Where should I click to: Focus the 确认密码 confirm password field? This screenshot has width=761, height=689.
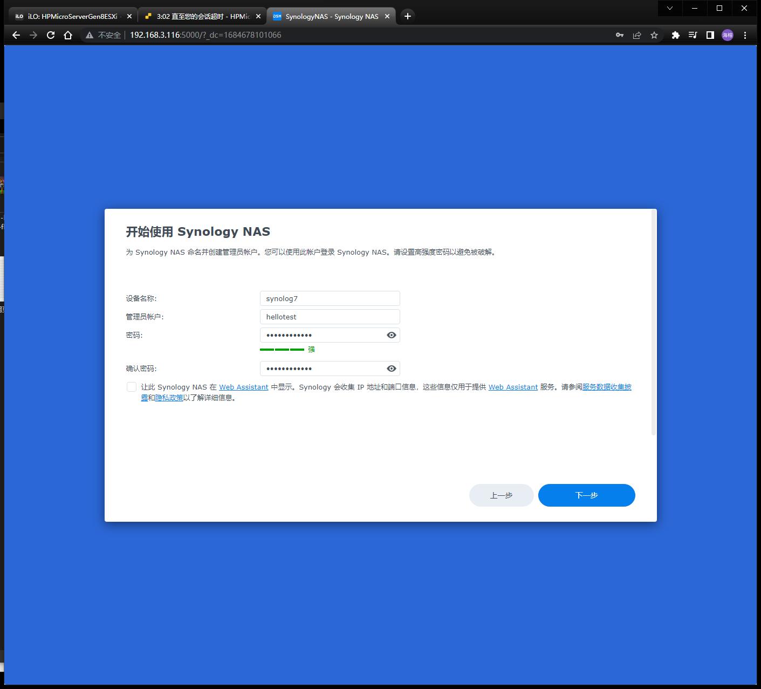330,369
